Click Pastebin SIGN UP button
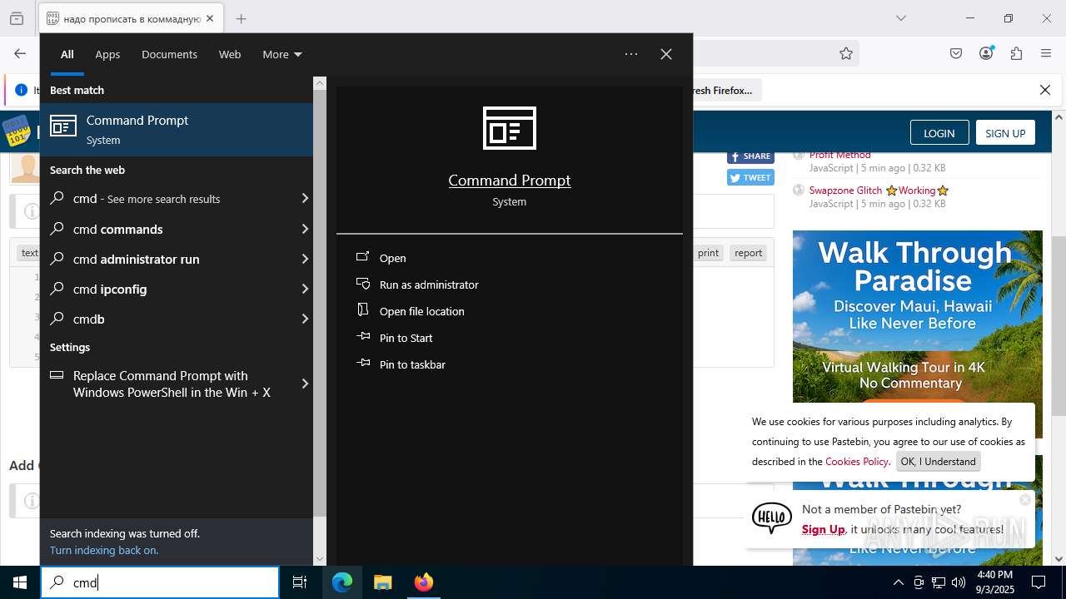Screen dimensions: 1066x599 click(1005, 133)
